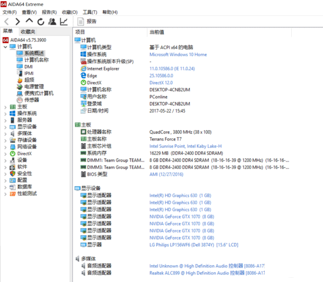Open the 收藏(O) menu
The image size is (323, 282).
69,12
